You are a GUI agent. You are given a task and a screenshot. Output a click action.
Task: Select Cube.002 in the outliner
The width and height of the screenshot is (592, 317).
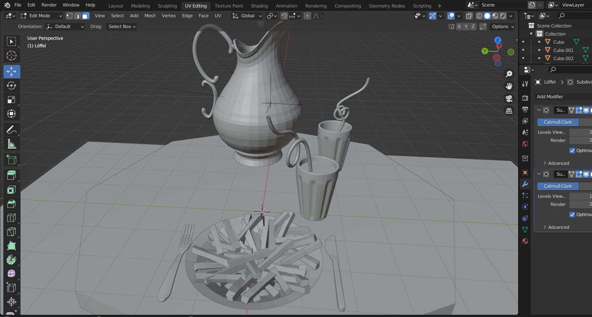[x=563, y=58]
